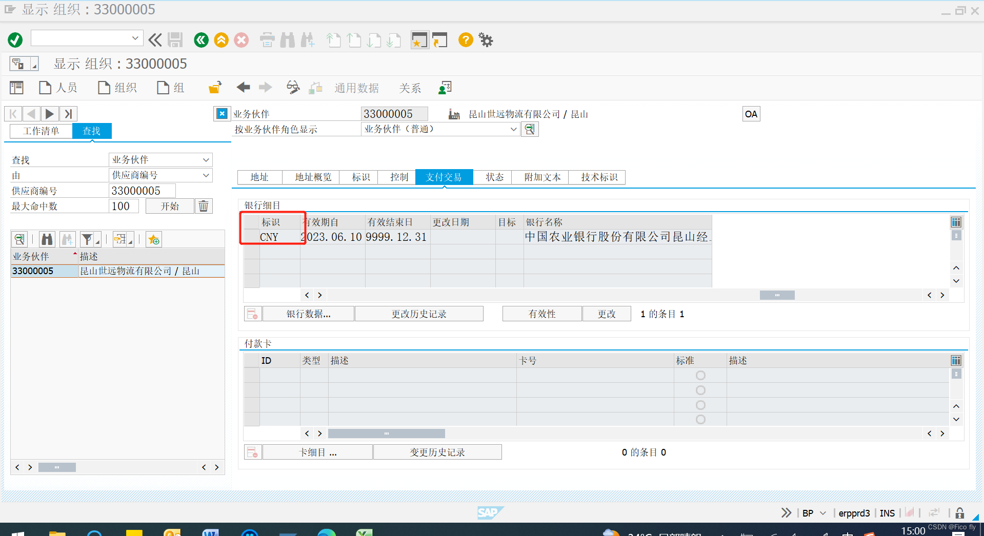Open the 业务伙伴（普通） role dropdown
984x536 pixels.
point(513,129)
